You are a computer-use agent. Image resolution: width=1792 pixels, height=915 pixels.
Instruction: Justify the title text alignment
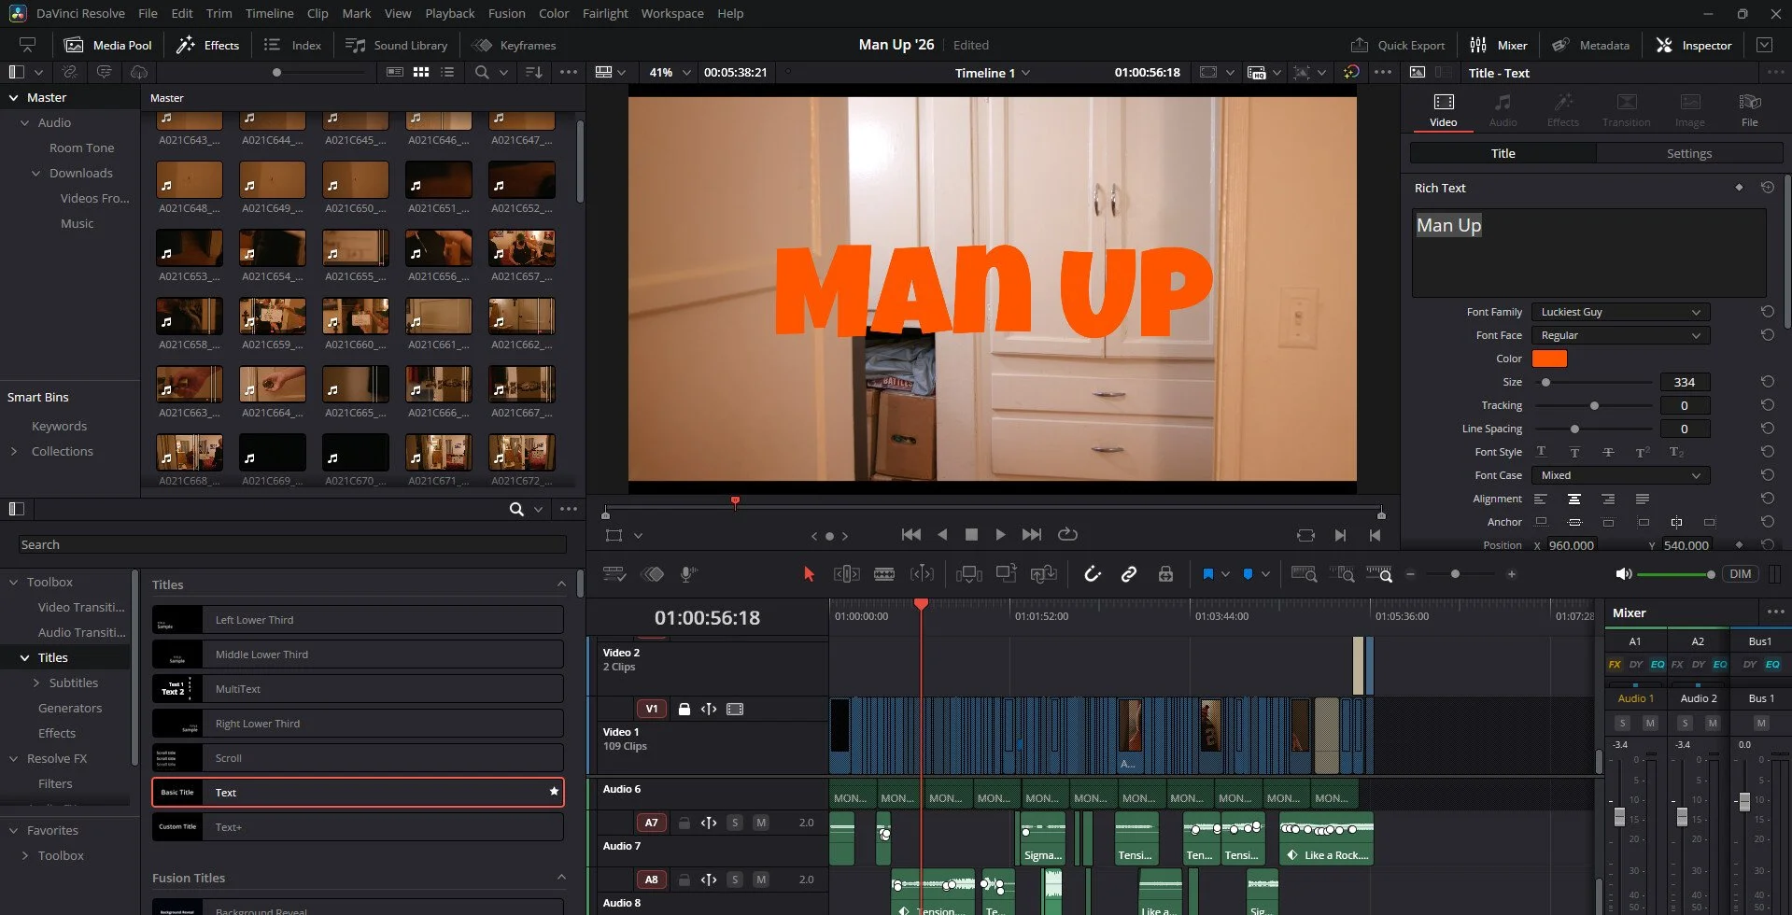point(1642,499)
